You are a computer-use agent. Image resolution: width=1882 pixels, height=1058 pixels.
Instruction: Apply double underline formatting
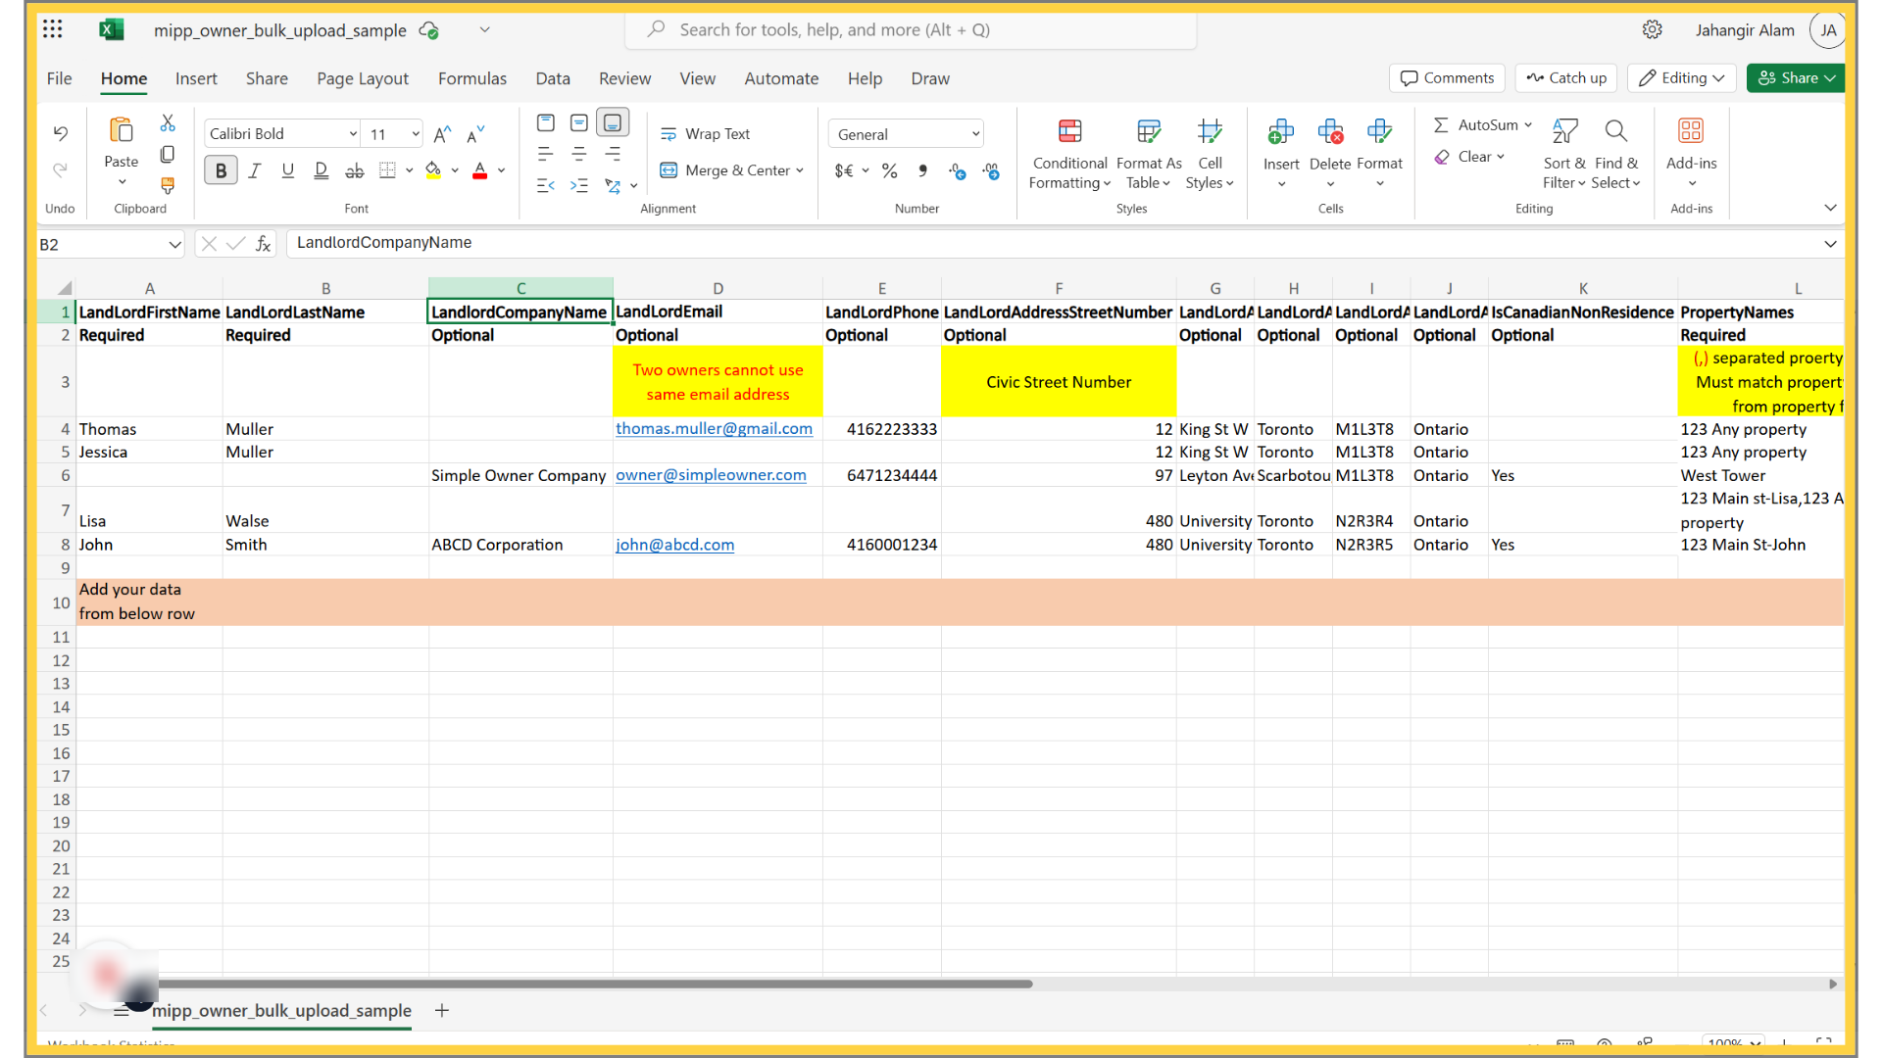tap(321, 170)
